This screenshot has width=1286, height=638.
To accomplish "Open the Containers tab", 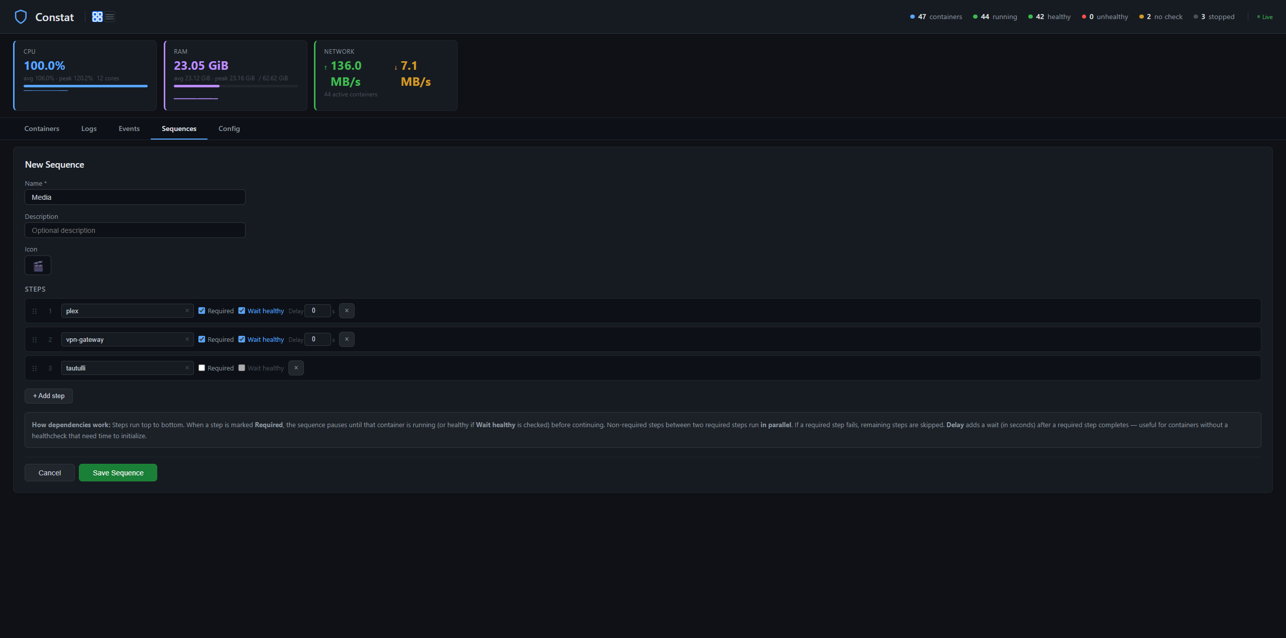I will pyautogui.click(x=42, y=129).
